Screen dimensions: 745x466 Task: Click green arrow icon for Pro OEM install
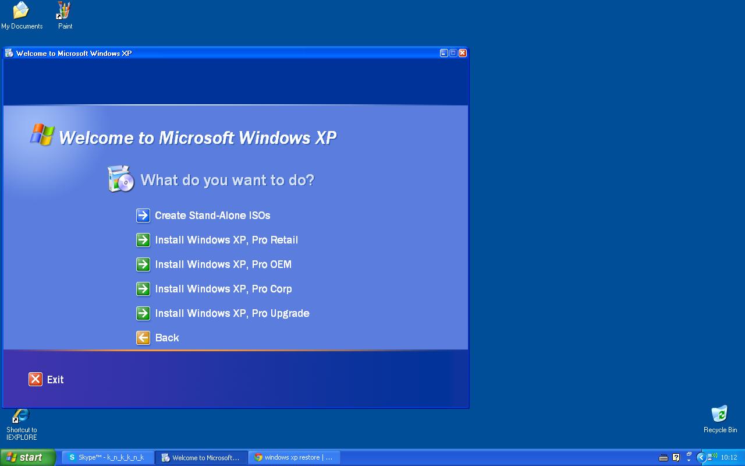[x=143, y=264]
